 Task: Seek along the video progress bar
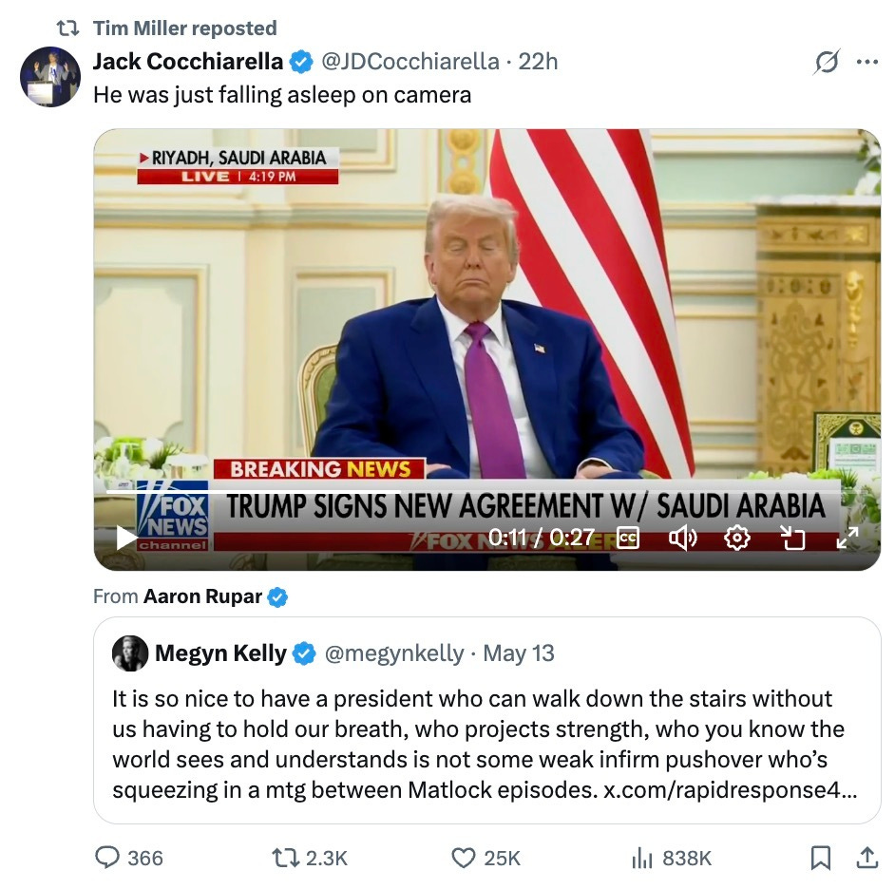point(472,491)
